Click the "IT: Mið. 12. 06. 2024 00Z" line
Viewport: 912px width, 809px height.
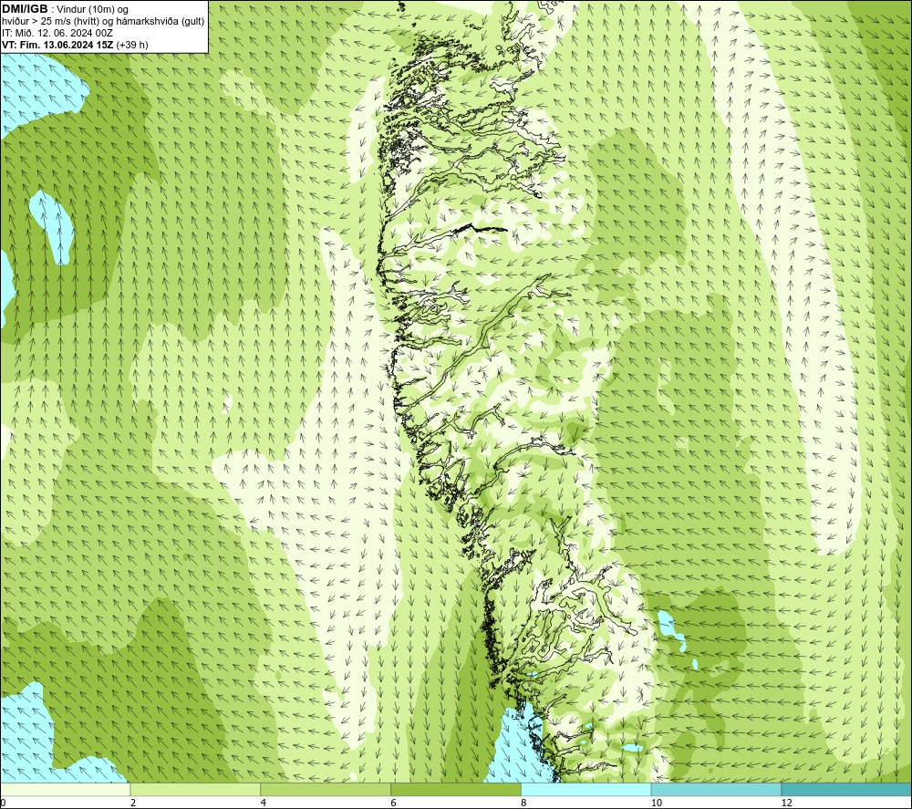click(57, 33)
